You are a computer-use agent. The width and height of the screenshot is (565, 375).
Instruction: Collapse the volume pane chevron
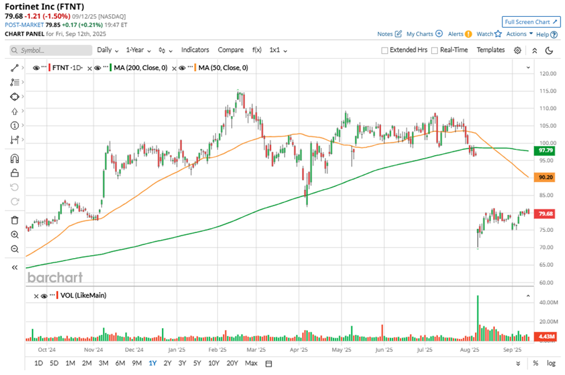[x=528, y=296]
